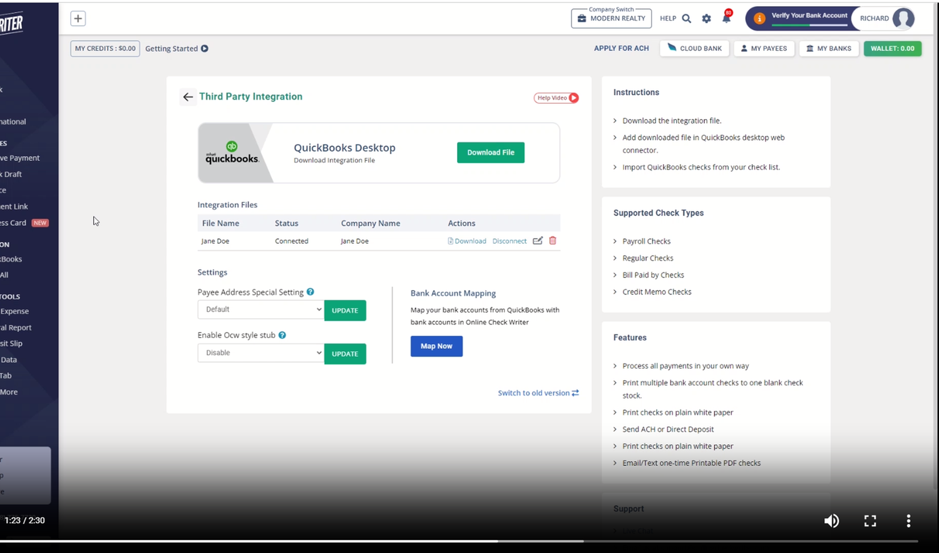The height and width of the screenshot is (553, 939).
Task: Open the HELP link in header
Action: pos(668,19)
